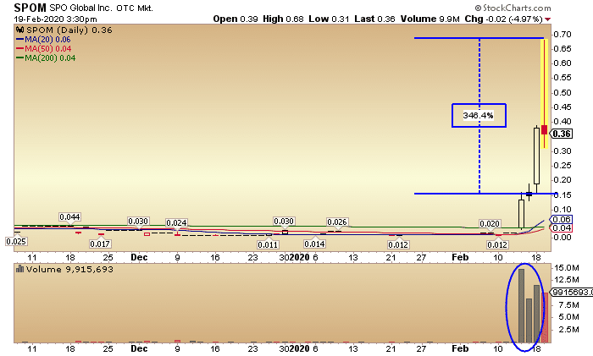Click the date stamp '19-Feb-2020 3:30pm'

[56, 19]
